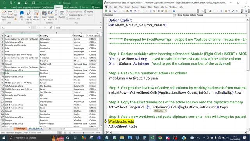Open the Run menu in the VBA editor
This screenshot has height=141, width=250.
pyautogui.click(x=150, y=7)
